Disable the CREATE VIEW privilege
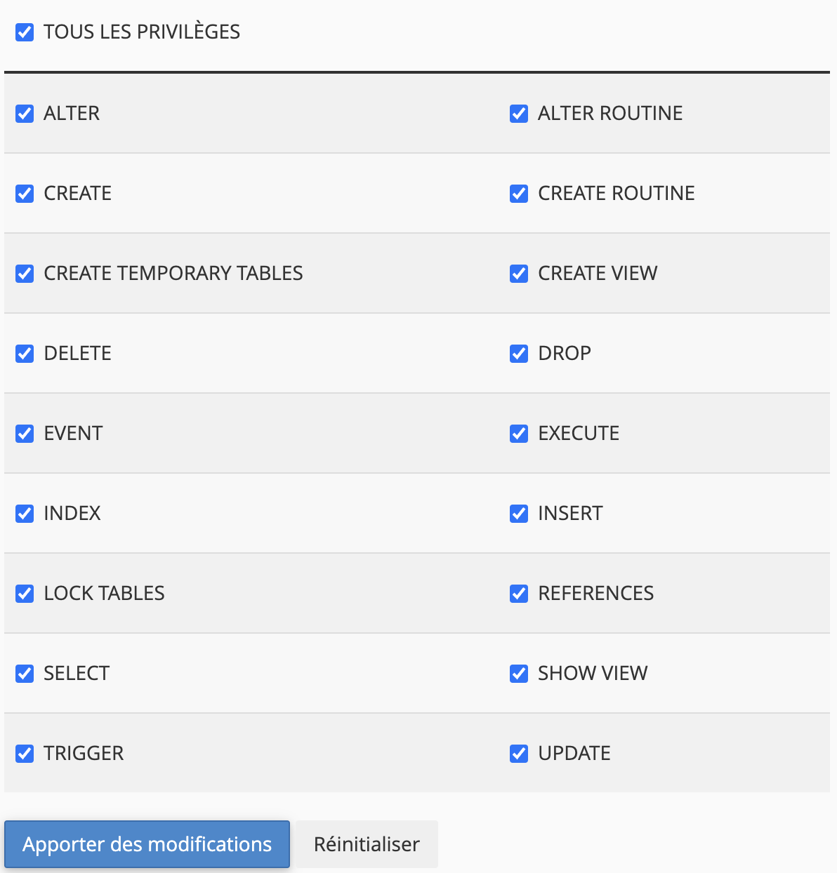The width and height of the screenshot is (837, 873). (519, 274)
